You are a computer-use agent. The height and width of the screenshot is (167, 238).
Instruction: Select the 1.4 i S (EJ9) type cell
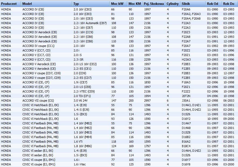[81, 110]
